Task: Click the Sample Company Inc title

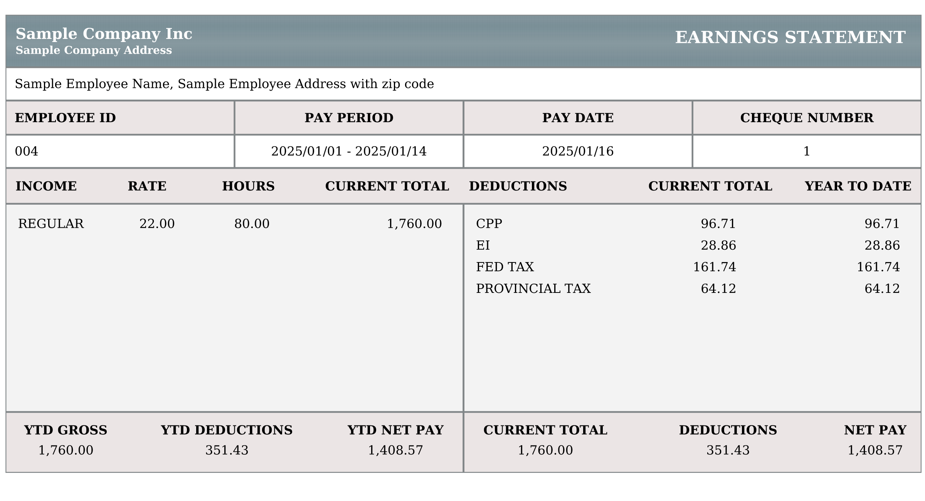Action: point(104,34)
